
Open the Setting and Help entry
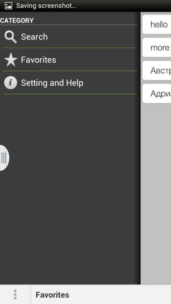pyautogui.click(x=52, y=83)
